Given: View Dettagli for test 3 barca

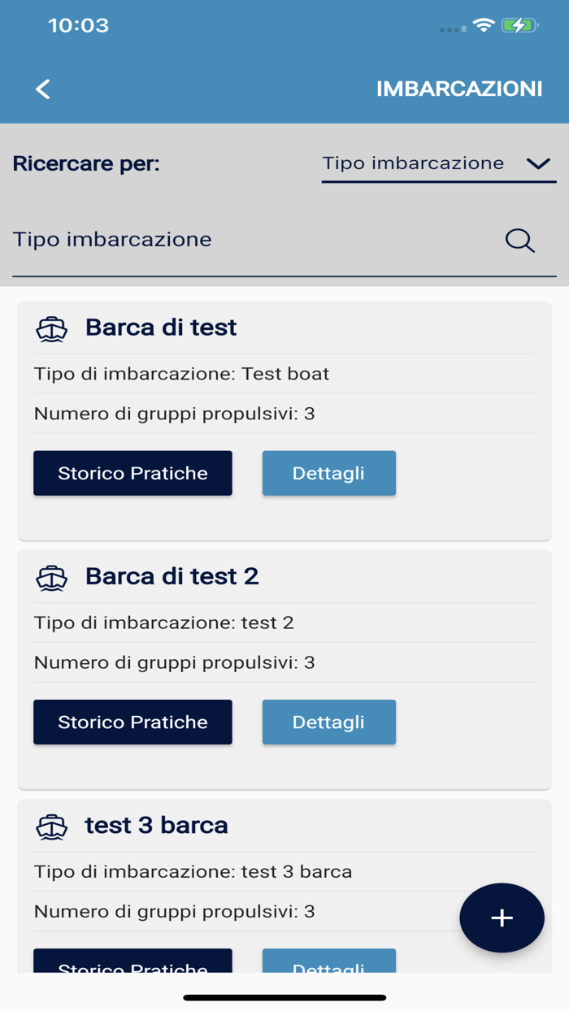Looking at the screenshot, I should [328, 962].
